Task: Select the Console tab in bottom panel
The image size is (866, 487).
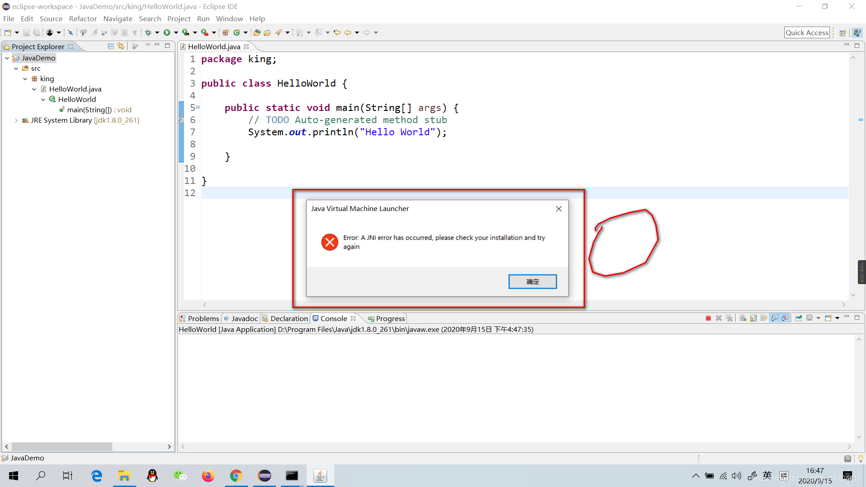Action: tap(332, 318)
